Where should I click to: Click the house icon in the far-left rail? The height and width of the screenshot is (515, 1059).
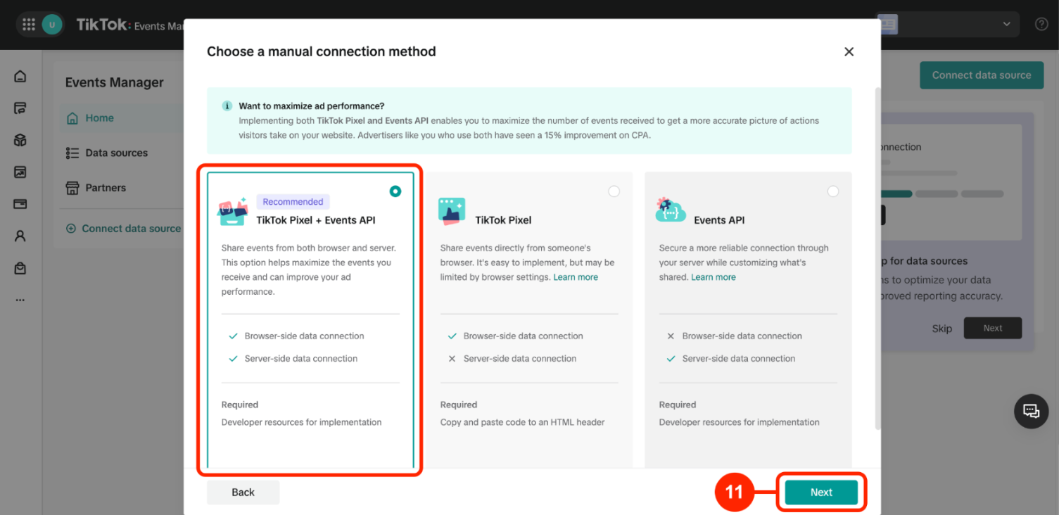point(20,76)
